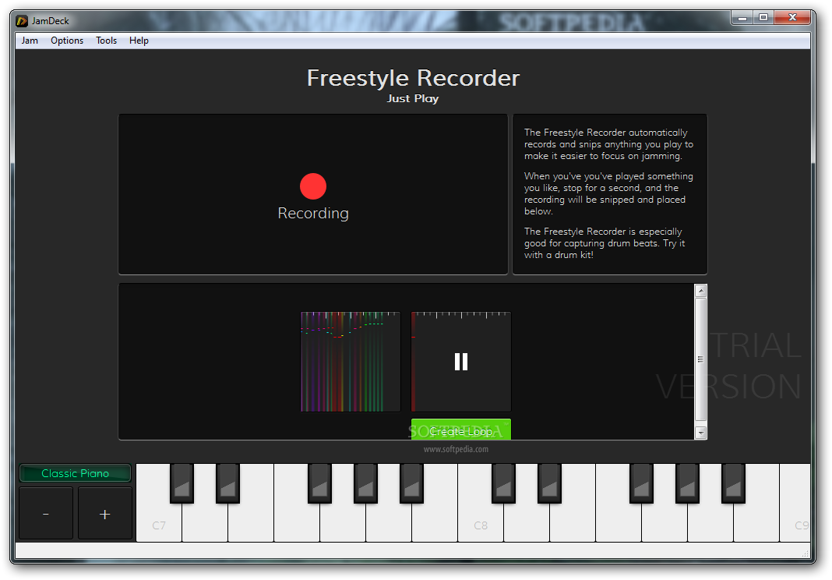Click the clips list scroll down arrow
The height and width of the screenshot is (580, 832).
(700, 433)
